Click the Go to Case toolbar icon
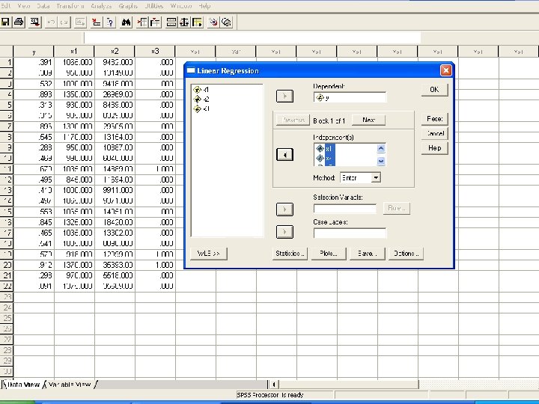This screenshot has width=539, height=404. [97, 22]
